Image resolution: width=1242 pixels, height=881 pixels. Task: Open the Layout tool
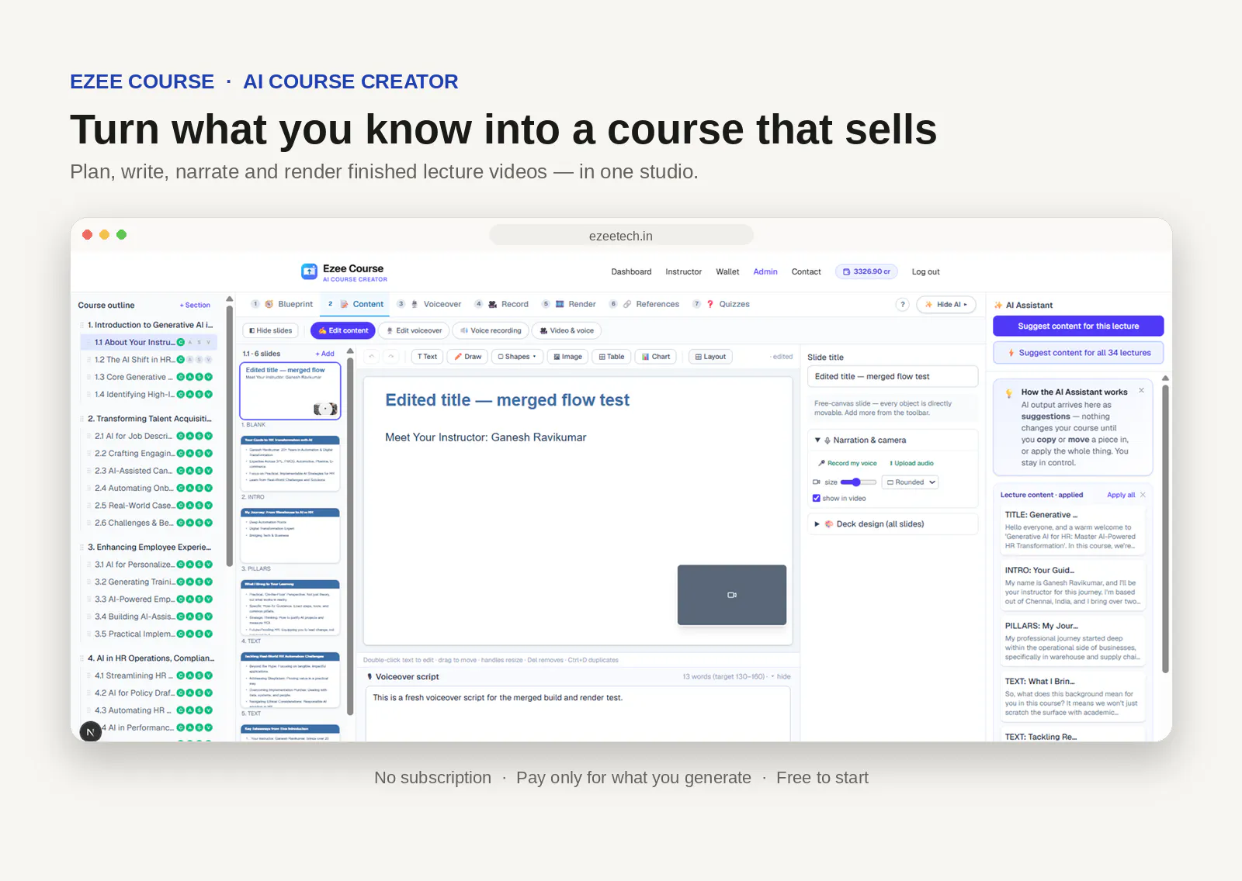(710, 357)
